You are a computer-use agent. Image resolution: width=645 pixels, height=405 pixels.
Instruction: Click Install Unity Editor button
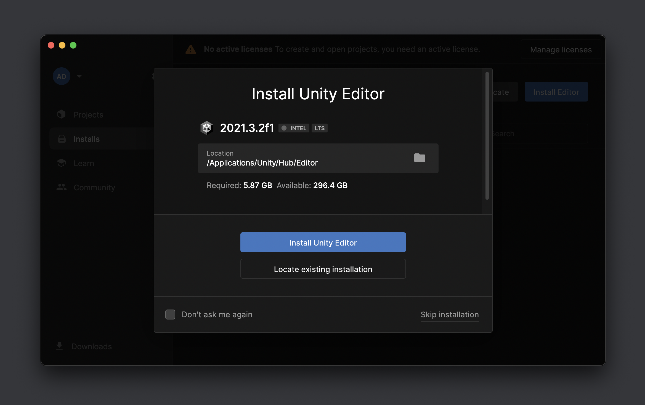tap(323, 242)
